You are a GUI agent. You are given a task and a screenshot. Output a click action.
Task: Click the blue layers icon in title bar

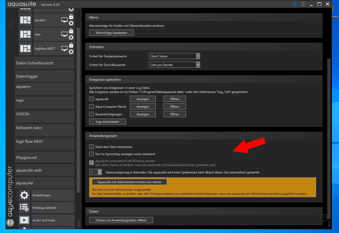pos(295,4)
